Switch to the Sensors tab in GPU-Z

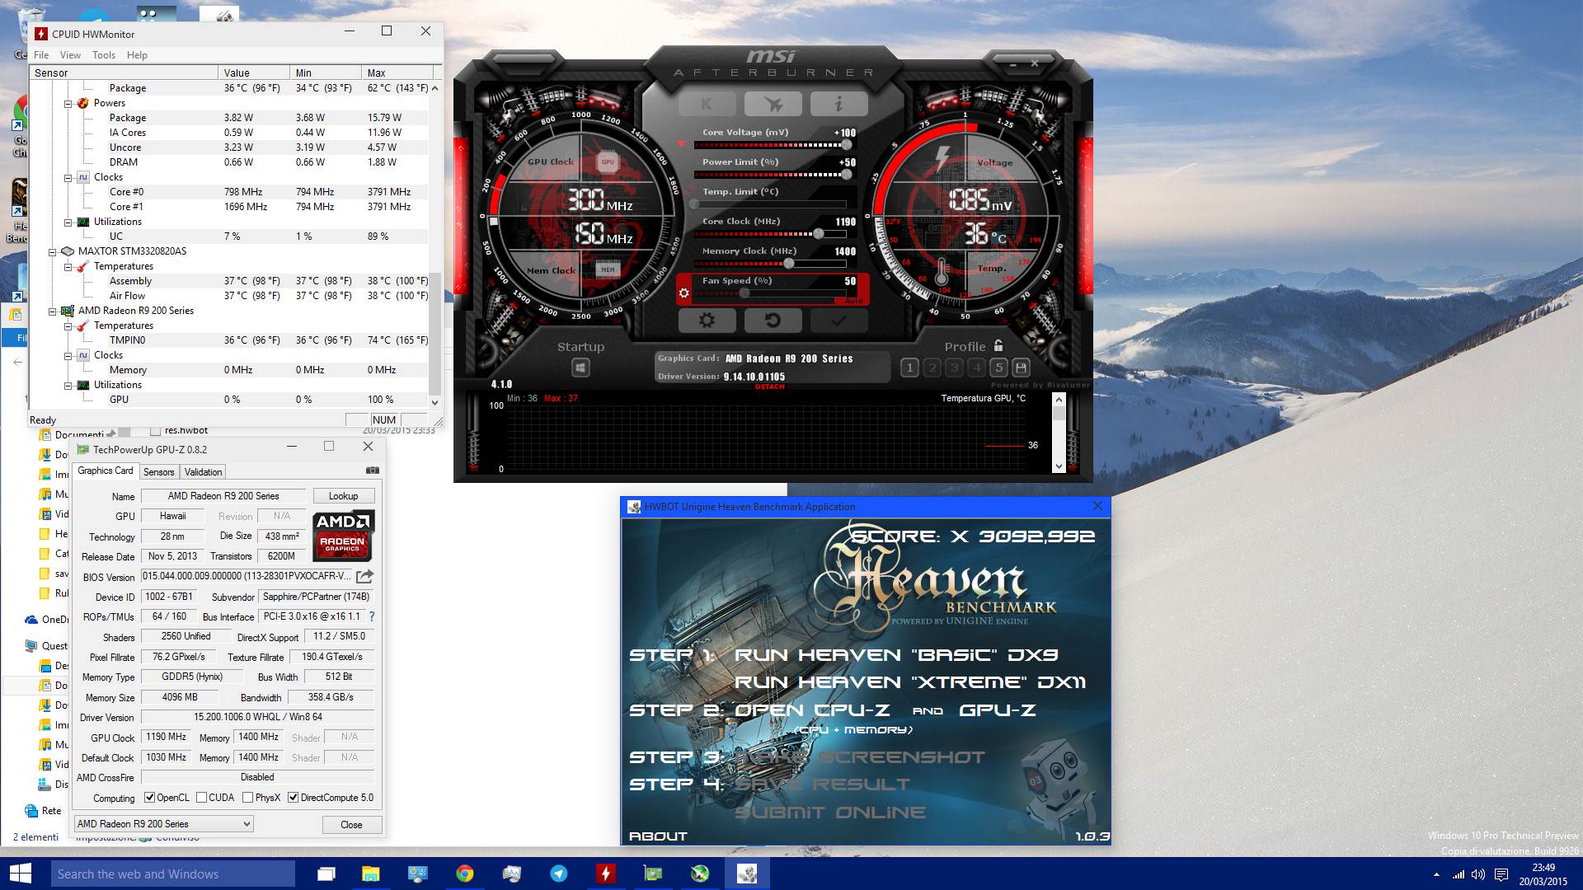pyautogui.click(x=159, y=472)
